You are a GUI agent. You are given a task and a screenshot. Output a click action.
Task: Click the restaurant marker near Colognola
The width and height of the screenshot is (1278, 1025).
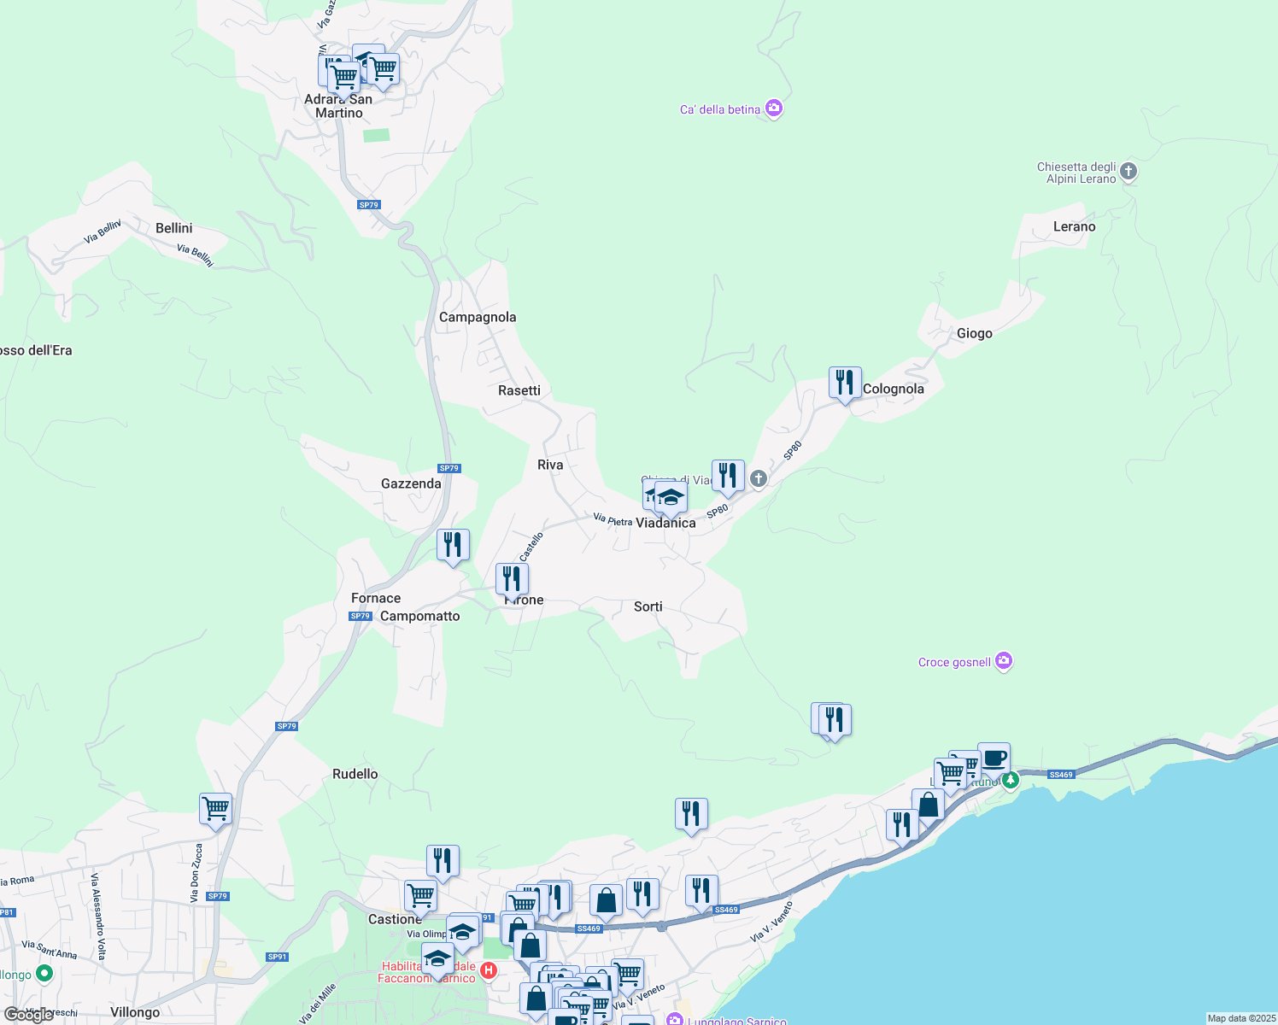point(845,384)
